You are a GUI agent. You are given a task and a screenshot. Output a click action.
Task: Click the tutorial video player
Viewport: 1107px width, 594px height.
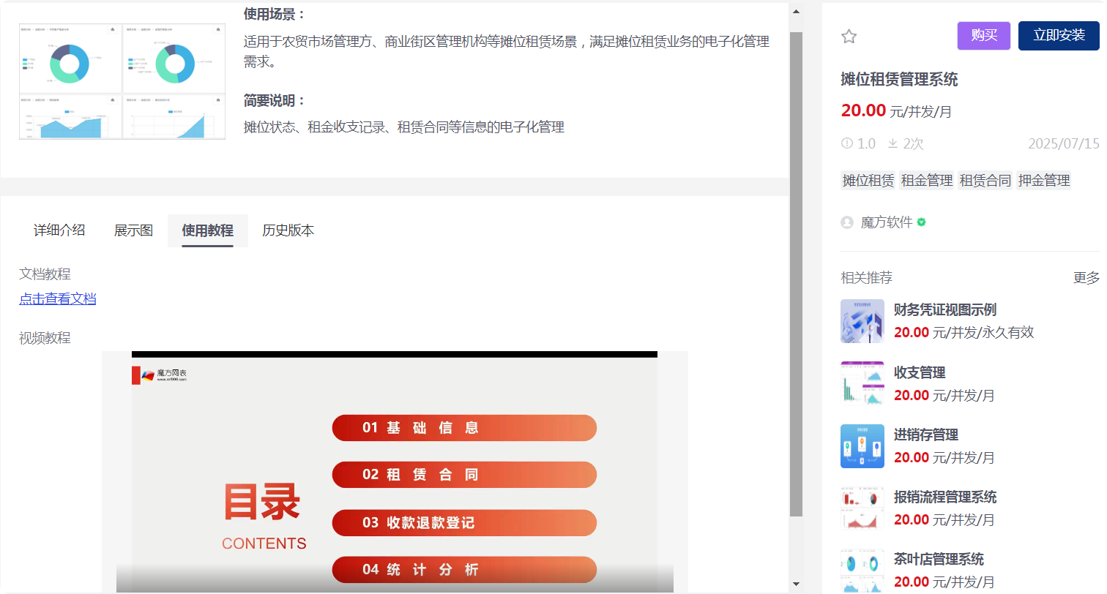[x=395, y=472]
